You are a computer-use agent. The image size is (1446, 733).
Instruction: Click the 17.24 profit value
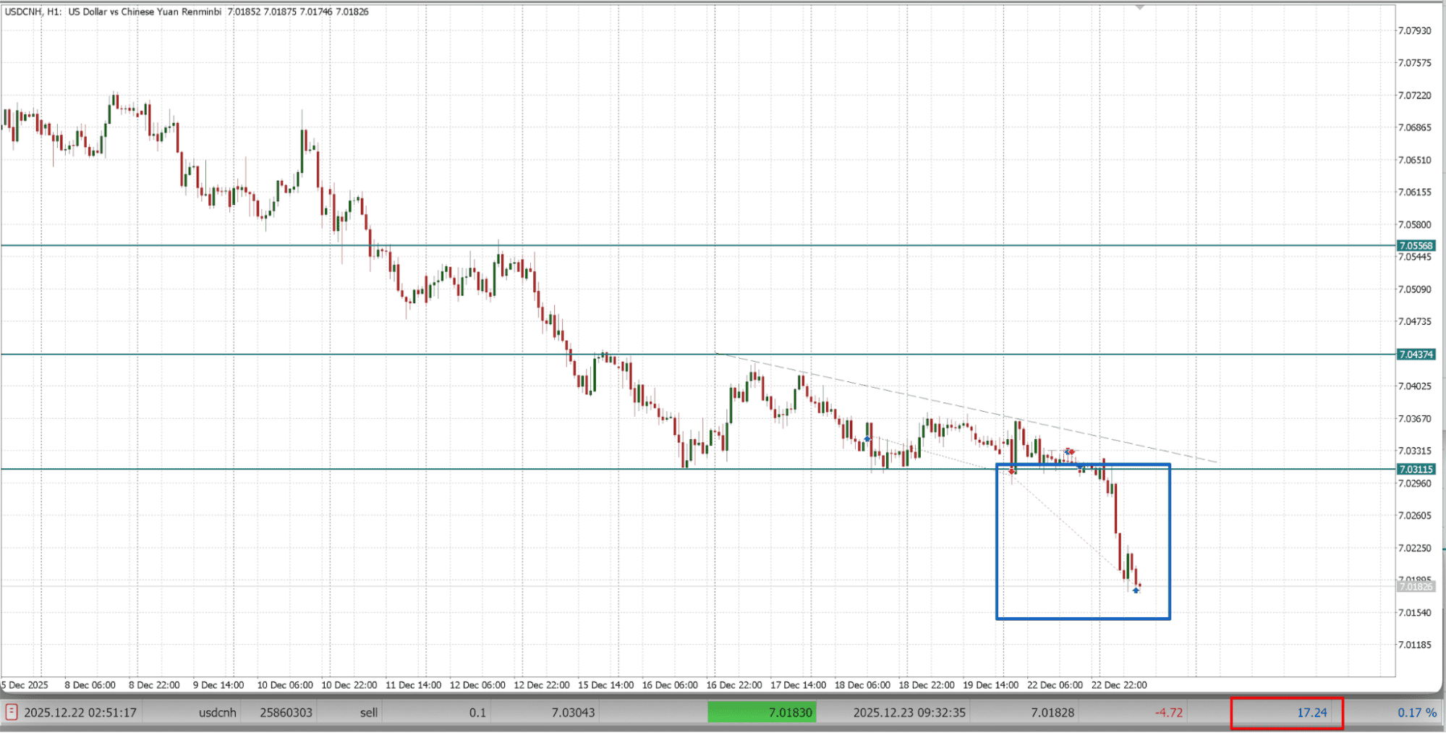coord(1312,713)
